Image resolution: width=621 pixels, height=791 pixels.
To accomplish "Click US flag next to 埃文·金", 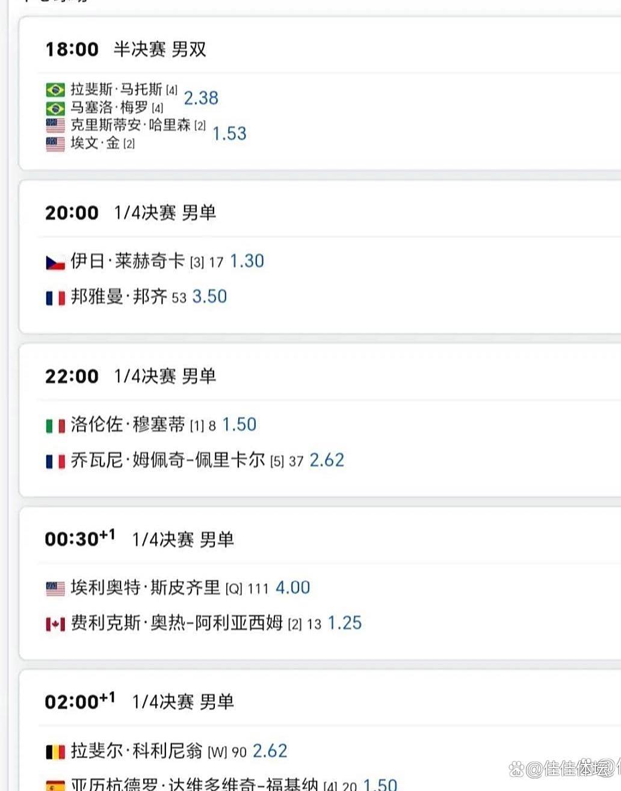I will [55, 144].
